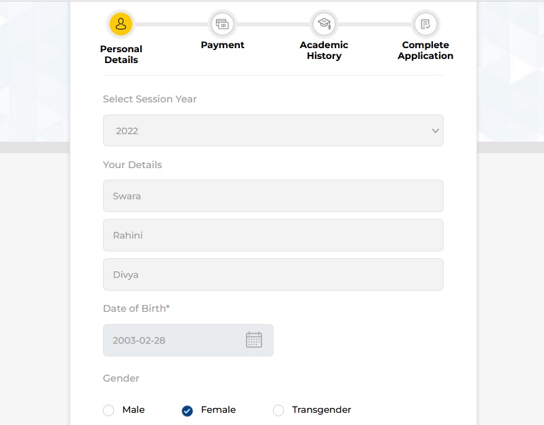Open the 2022 session year selector
This screenshot has width=544, height=425.
click(x=273, y=131)
